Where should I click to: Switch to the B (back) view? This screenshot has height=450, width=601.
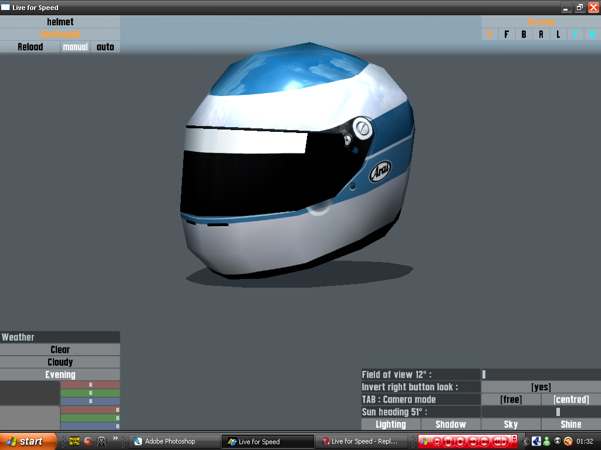[x=524, y=34]
